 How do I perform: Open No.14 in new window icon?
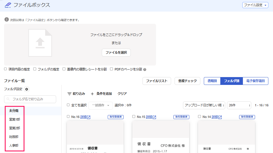coord(220,117)
